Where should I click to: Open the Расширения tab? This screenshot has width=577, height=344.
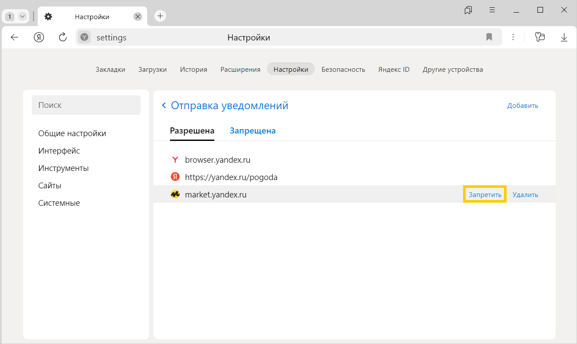pos(240,70)
